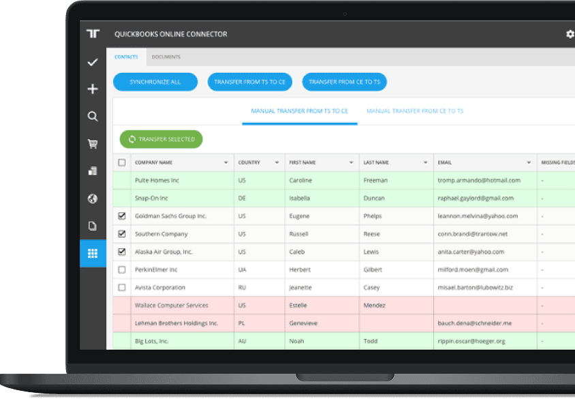Open the settings gear in the top bar
The width and height of the screenshot is (575, 399).
point(570,33)
